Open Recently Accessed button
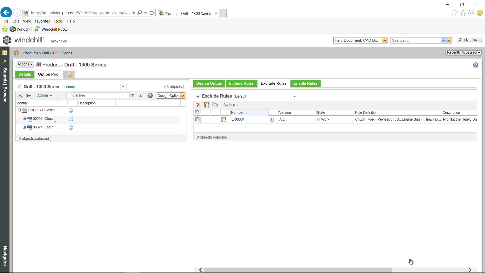 click(x=463, y=53)
